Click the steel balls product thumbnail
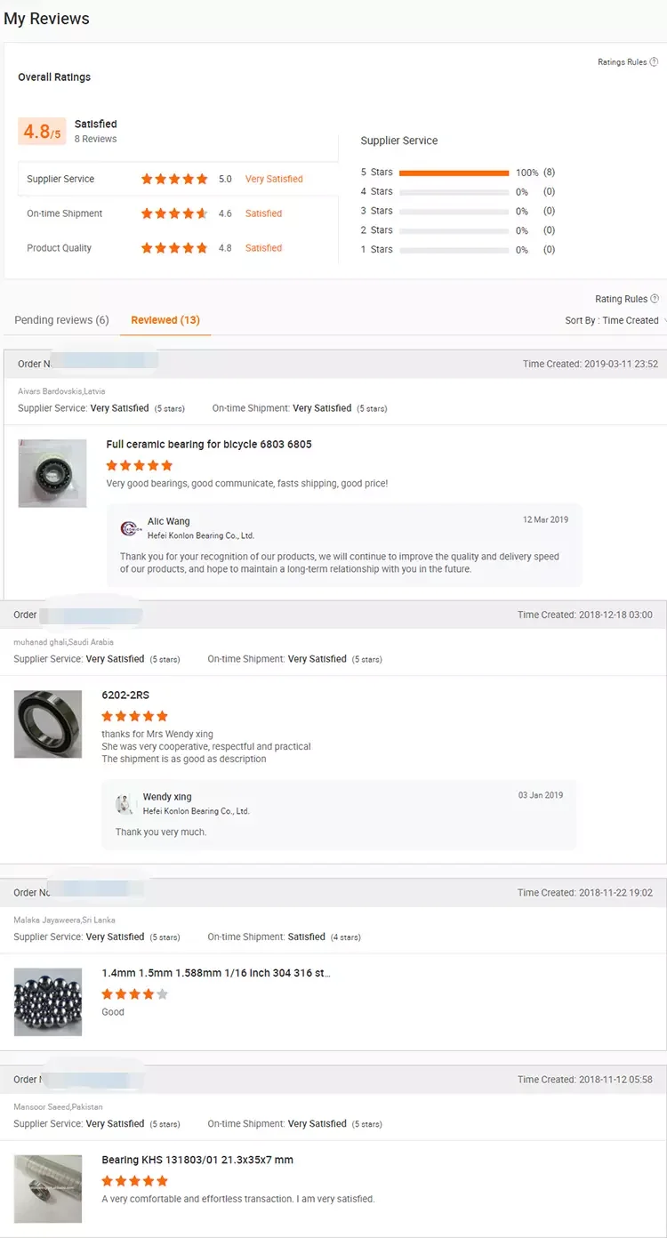The width and height of the screenshot is (667, 1238). click(48, 1001)
